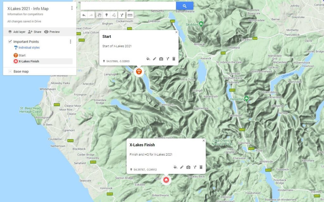Click the Whitehaven town label on map
The height and width of the screenshot is (202, 324).
tap(48, 89)
